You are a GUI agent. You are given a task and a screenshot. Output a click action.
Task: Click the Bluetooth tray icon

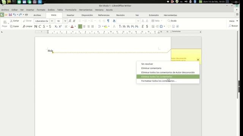195,2
